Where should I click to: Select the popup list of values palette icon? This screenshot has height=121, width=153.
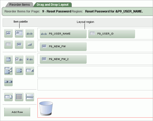coord(30,71)
